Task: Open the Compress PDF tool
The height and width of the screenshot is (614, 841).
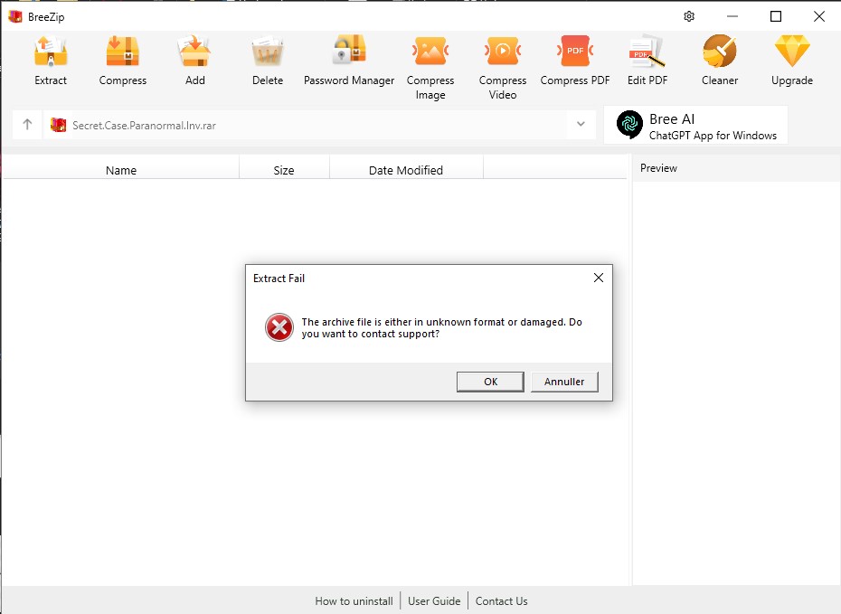Action: click(x=575, y=53)
